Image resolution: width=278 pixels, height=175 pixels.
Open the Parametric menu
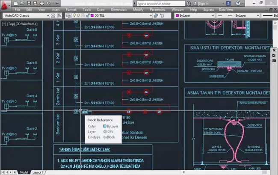(157, 9)
